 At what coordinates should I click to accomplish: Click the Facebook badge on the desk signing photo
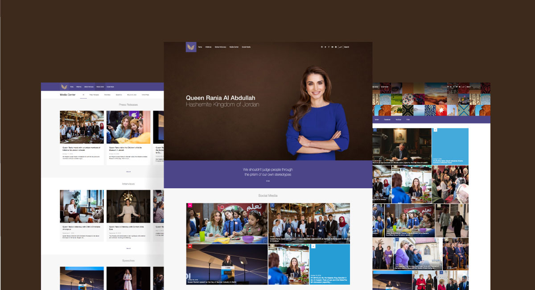point(375,130)
